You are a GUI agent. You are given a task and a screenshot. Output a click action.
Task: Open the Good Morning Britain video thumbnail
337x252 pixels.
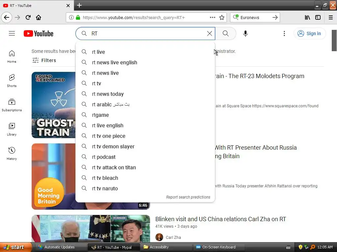[54, 176]
